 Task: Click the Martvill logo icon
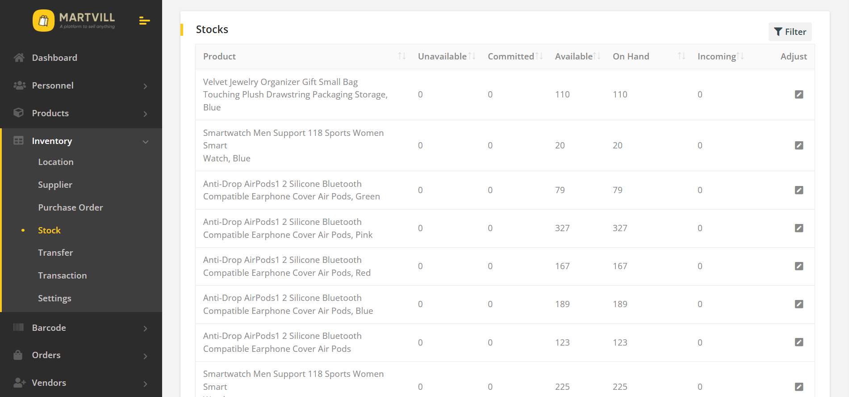pos(43,21)
